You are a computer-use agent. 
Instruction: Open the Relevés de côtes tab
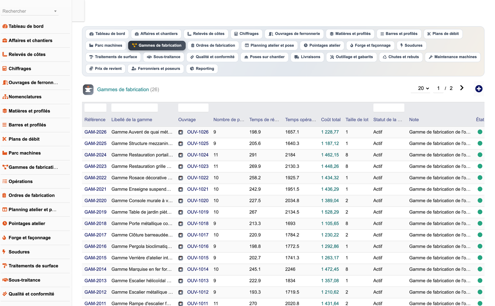click(206, 34)
